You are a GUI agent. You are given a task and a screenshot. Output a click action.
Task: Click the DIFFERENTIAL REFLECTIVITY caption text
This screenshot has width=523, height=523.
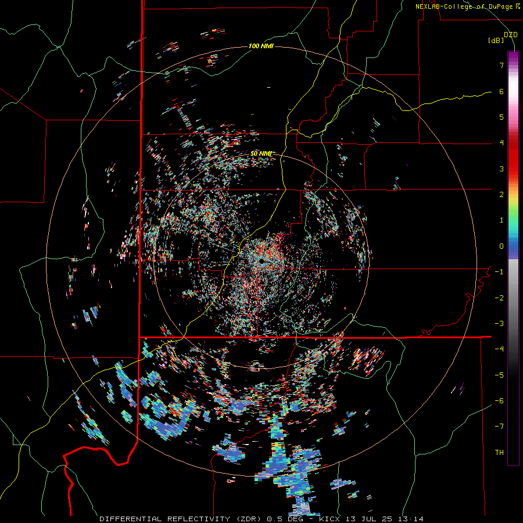pos(165,519)
